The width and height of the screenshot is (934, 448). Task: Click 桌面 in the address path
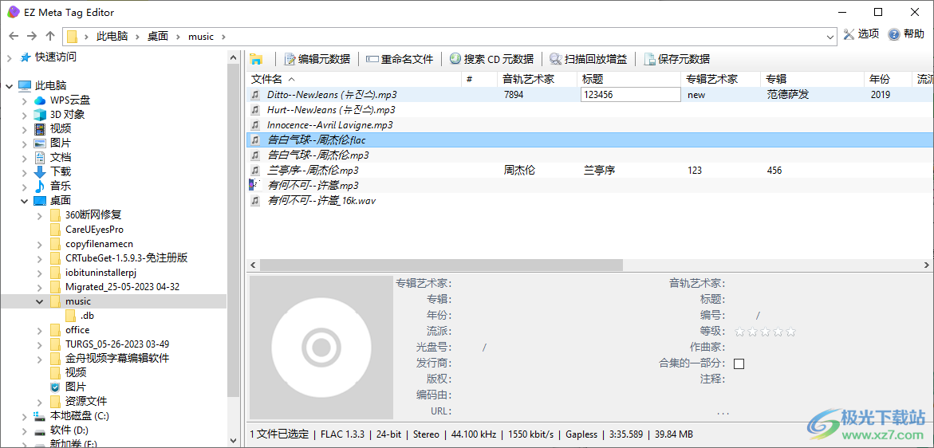click(158, 37)
